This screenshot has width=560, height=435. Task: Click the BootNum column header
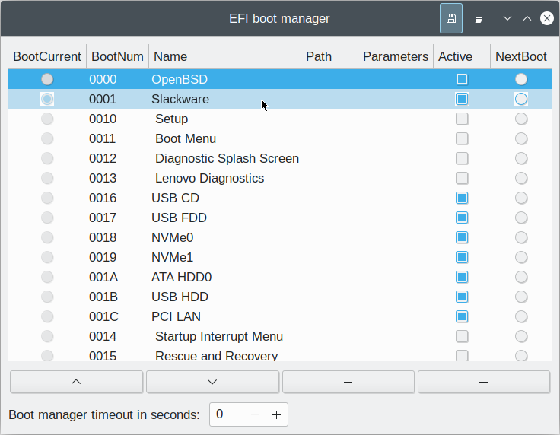pos(117,56)
